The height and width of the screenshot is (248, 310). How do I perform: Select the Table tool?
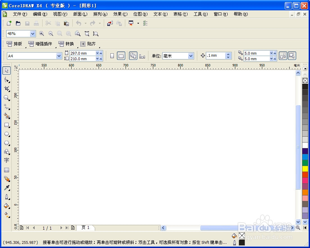pos(7,170)
